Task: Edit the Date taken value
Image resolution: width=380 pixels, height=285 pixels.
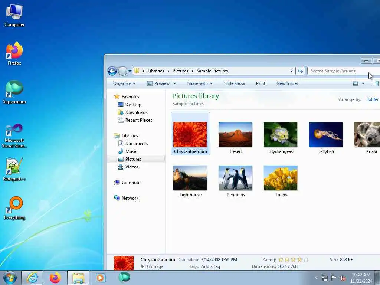Action: coord(219,259)
